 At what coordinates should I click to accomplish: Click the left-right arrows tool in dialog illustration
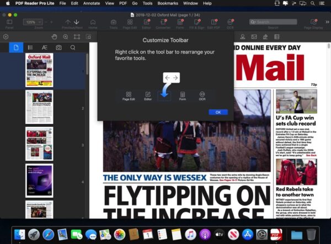(172, 78)
